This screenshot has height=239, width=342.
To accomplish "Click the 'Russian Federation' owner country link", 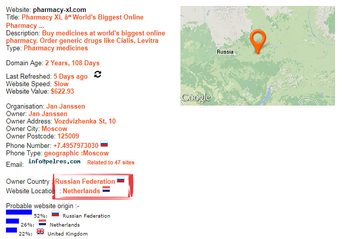I will (85, 181).
